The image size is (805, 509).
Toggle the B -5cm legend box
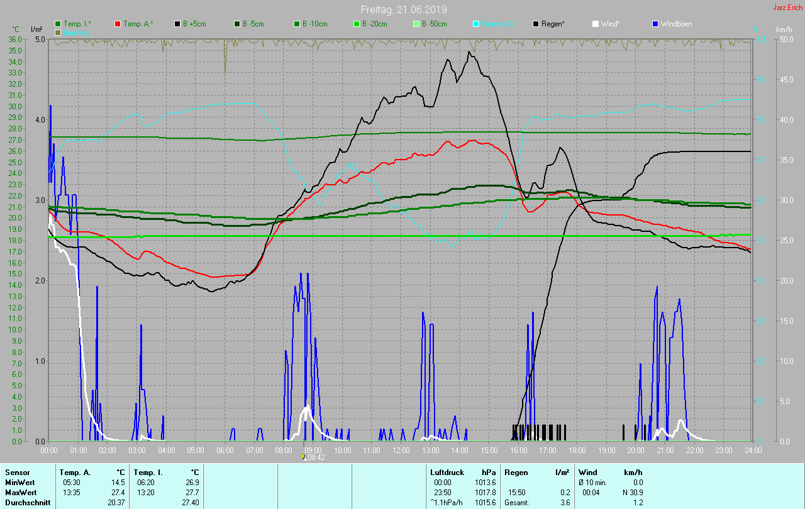tap(237, 24)
